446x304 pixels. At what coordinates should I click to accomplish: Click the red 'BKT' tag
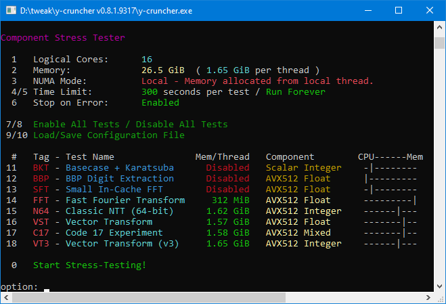pyautogui.click(x=41, y=167)
